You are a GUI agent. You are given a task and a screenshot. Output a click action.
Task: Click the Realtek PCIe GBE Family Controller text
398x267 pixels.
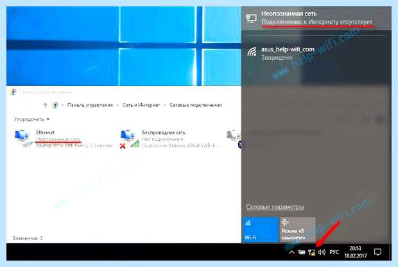tap(74, 146)
